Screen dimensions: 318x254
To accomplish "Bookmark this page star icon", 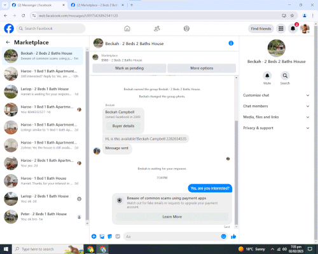I will pyautogui.click(x=292, y=15).
